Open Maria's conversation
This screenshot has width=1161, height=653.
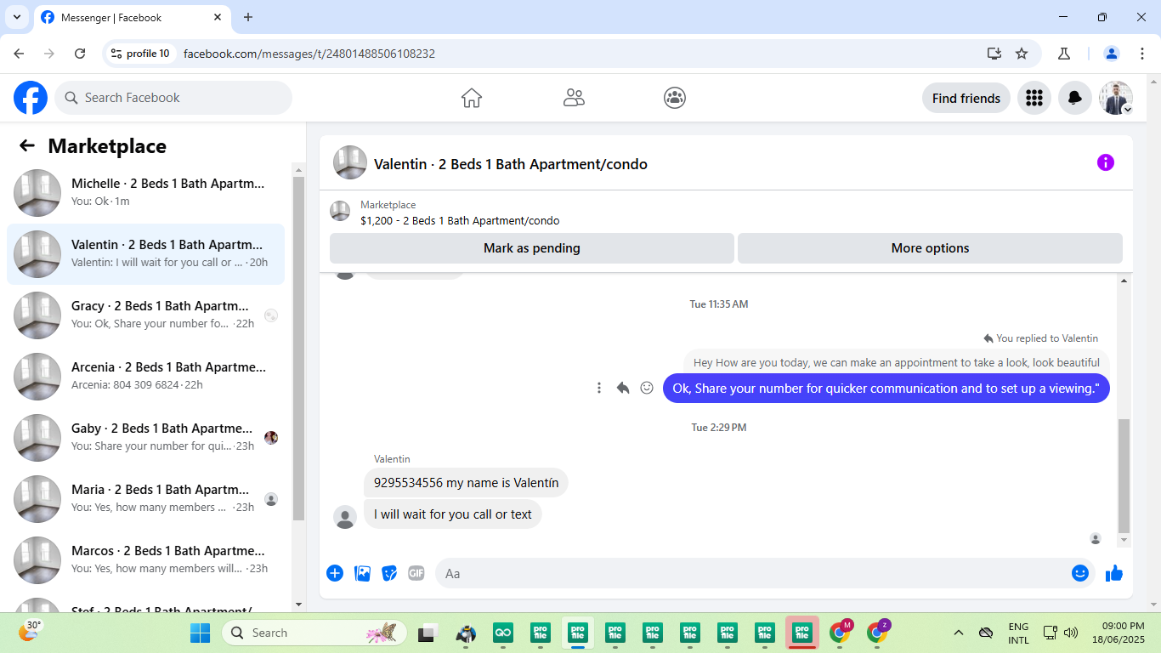[145, 499]
